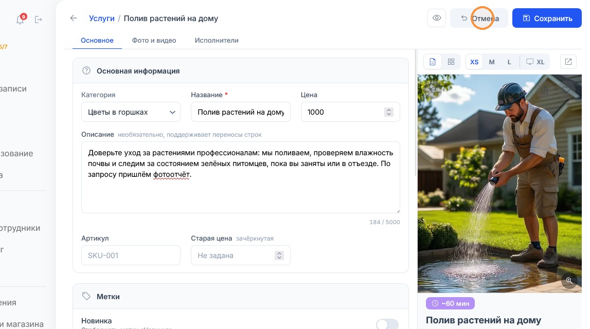
Task: Click the help icon near Основная информация
Action: click(x=86, y=71)
